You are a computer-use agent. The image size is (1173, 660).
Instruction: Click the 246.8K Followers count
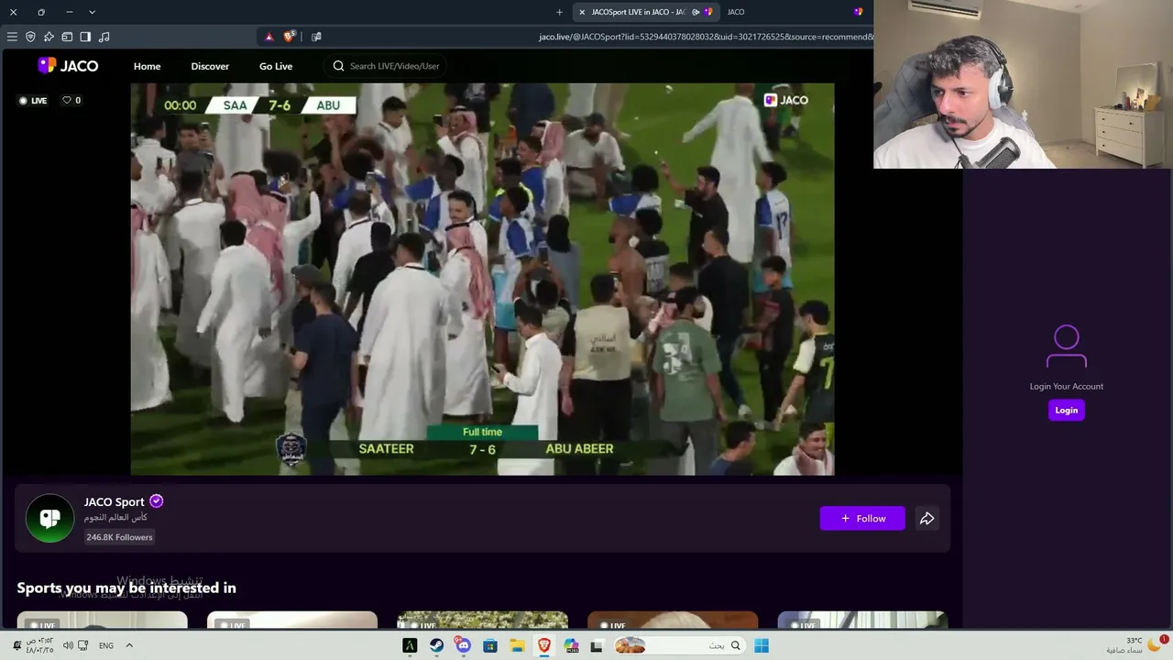pos(119,537)
